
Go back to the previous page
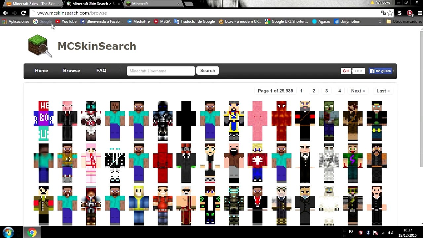pos(5,13)
